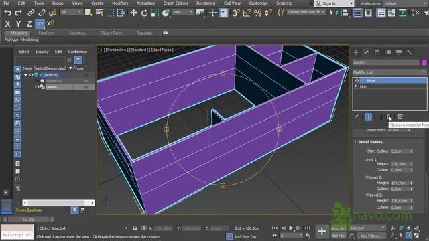Switch to the Freeform ribbon tab
429x241 pixels.
[x=46, y=33]
